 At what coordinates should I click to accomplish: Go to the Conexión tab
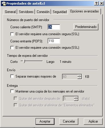point(43,12)
